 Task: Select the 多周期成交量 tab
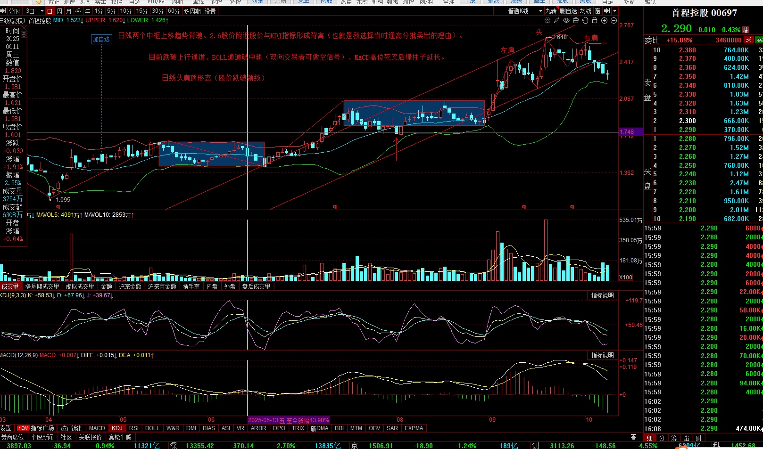point(42,286)
